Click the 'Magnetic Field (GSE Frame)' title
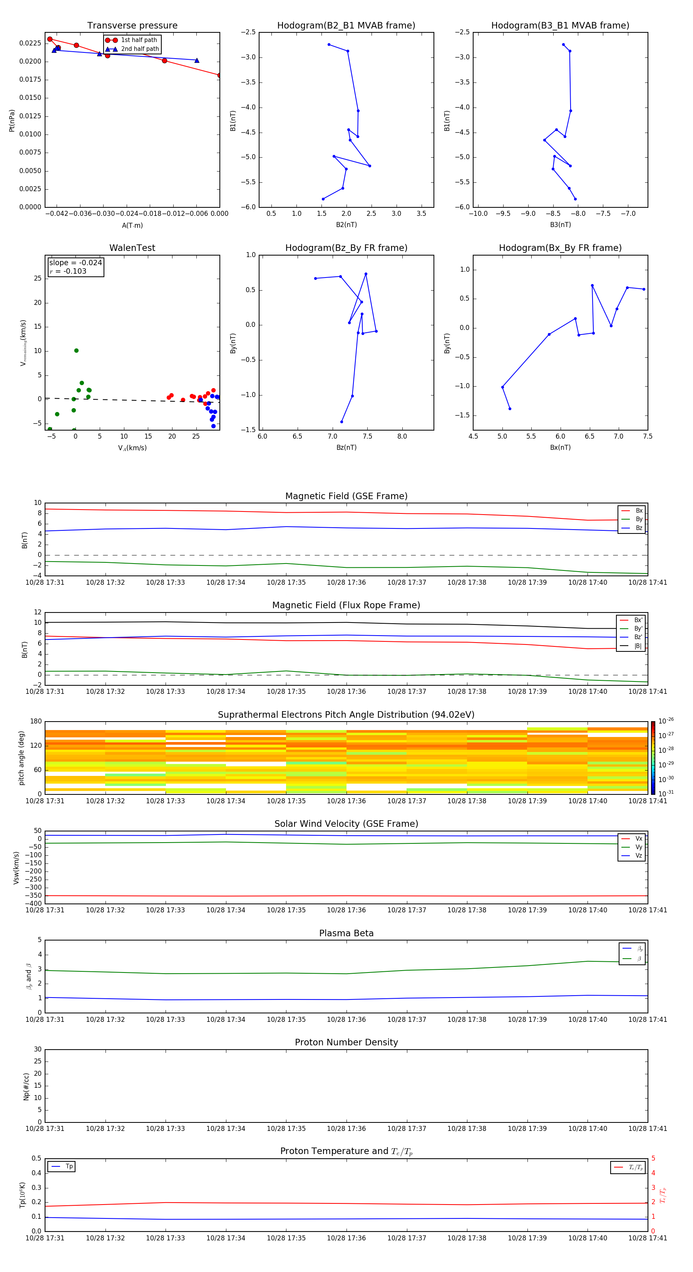693x1272 pixels. [346, 496]
